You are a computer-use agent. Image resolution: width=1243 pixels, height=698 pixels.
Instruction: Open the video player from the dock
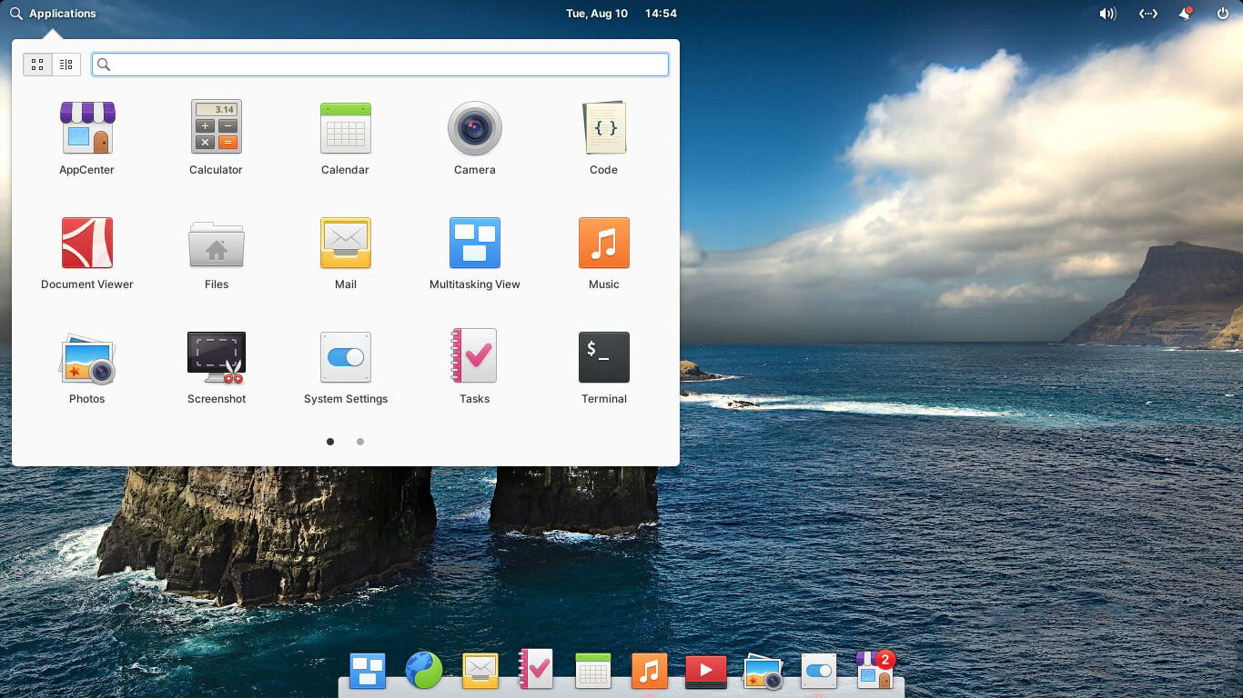click(706, 670)
